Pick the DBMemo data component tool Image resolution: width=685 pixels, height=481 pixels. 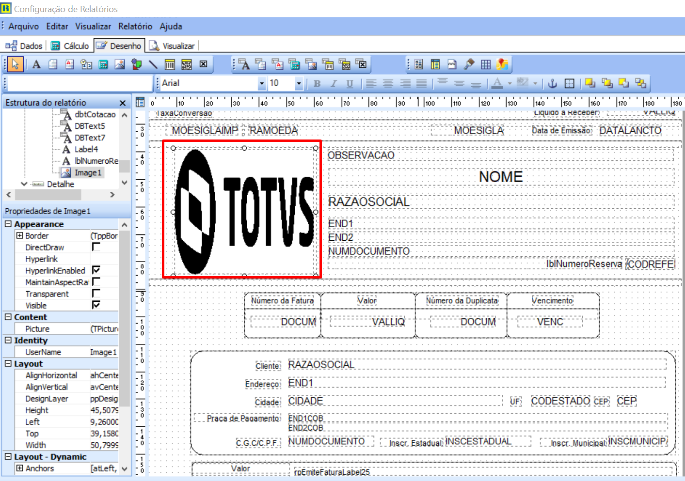(x=261, y=64)
